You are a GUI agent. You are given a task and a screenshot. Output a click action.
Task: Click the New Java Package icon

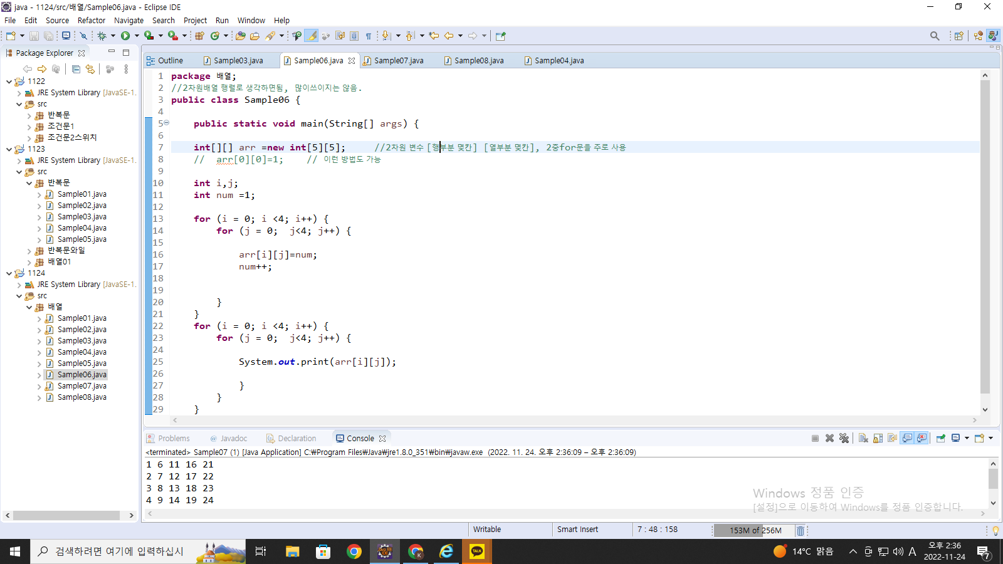pyautogui.click(x=199, y=36)
